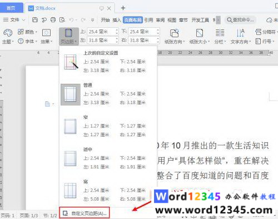Open the 效果 theme effects button
This screenshot has width=278, height=219.
pos(46,37)
